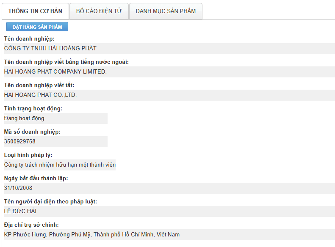Click the Loại hình pháp lý label
The width and height of the screenshot is (335, 247).
[28, 155]
